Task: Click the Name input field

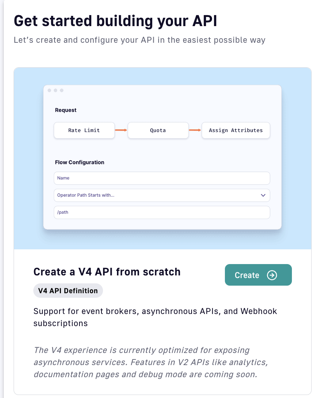Action: point(162,178)
